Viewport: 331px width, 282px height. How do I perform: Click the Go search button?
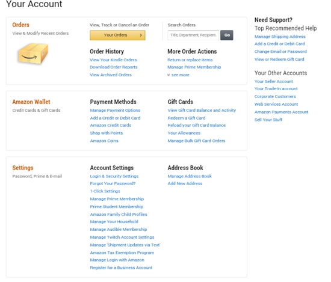pyautogui.click(x=227, y=35)
